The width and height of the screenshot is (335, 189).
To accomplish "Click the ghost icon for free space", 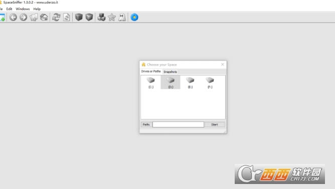I will pyautogui.click(x=122, y=17).
